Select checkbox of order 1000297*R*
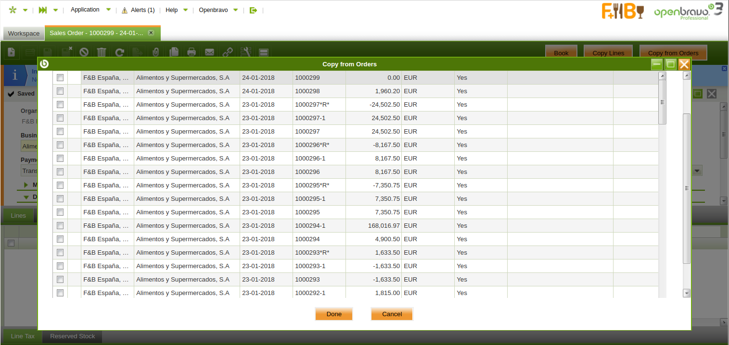Screen dimensions: 729x345 point(60,104)
